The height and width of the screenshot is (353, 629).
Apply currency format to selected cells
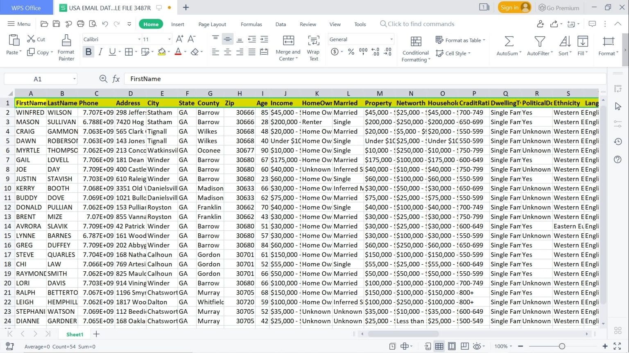(x=335, y=52)
